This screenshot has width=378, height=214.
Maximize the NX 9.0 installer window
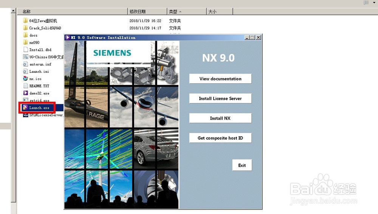click(x=253, y=37)
